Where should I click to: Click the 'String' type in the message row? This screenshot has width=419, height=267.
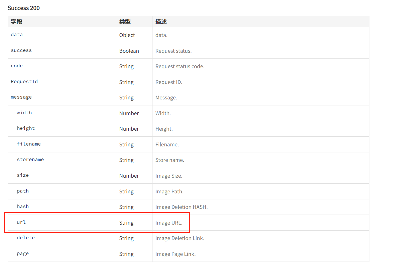(126, 97)
